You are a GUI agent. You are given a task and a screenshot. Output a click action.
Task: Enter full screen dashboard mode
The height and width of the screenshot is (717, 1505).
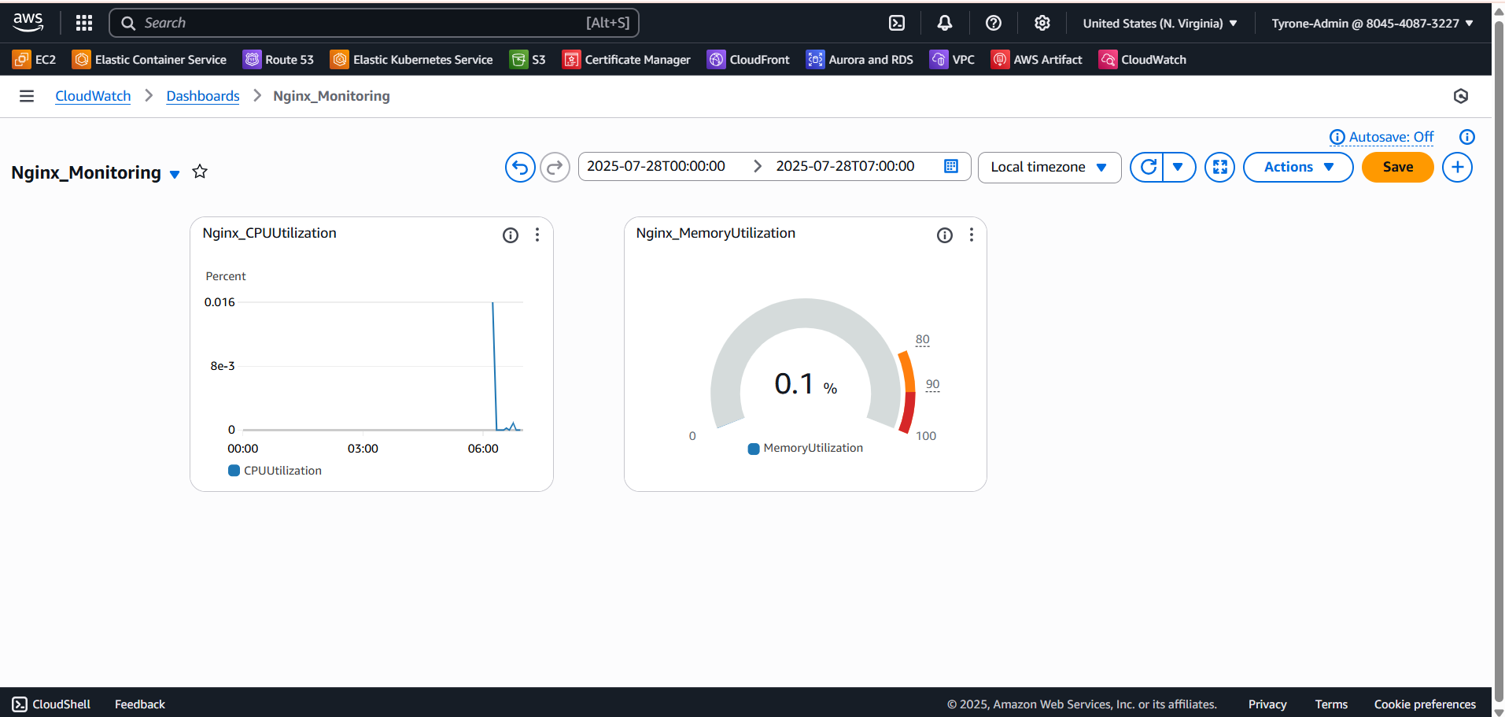tap(1219, 167)
